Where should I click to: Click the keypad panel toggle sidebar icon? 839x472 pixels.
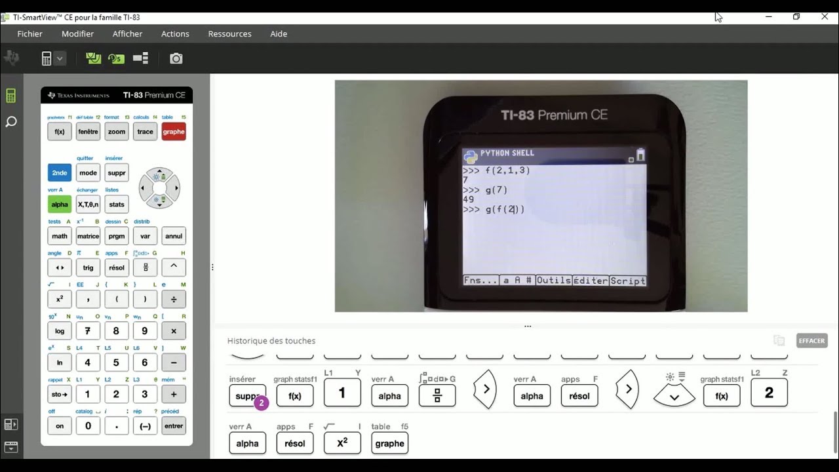pos(10,425)
